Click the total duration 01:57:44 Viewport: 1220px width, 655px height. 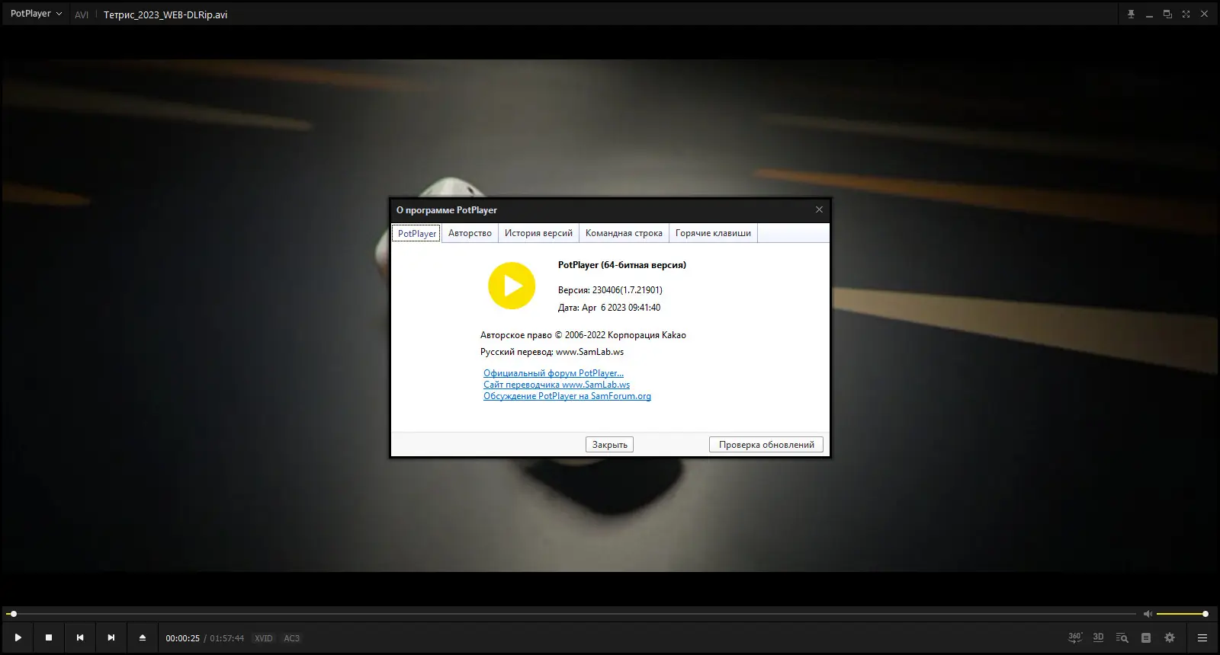coord(227,638)
